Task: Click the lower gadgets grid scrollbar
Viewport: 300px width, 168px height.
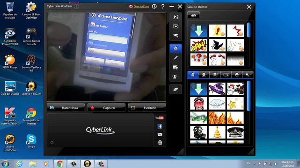Action: click(249, 96)
